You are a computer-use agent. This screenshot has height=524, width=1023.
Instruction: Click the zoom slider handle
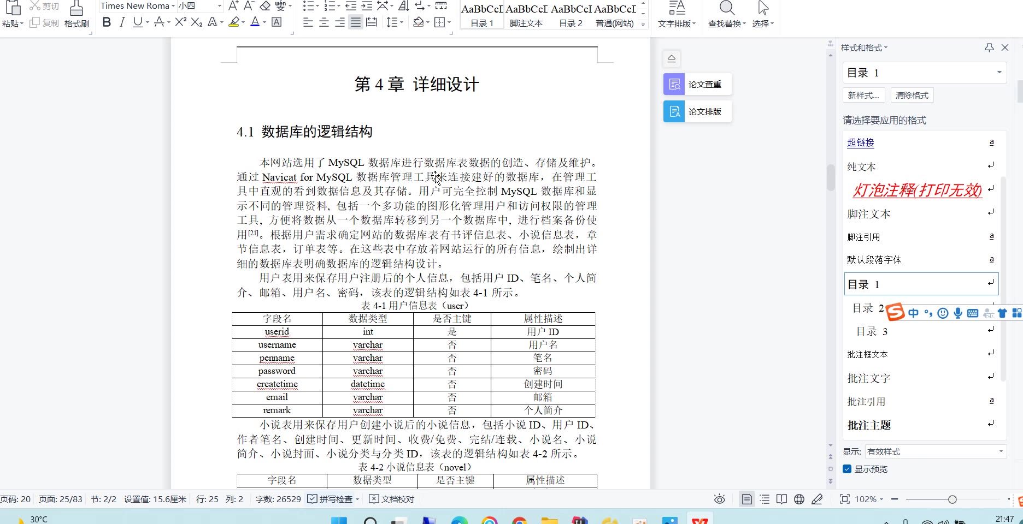(953, 499)
